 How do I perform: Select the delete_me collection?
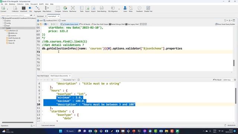pos(13,33)
